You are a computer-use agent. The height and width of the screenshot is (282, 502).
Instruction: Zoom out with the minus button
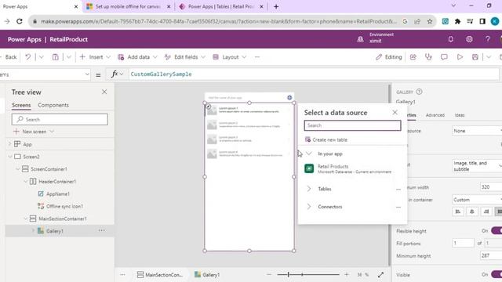coord(268,274)
